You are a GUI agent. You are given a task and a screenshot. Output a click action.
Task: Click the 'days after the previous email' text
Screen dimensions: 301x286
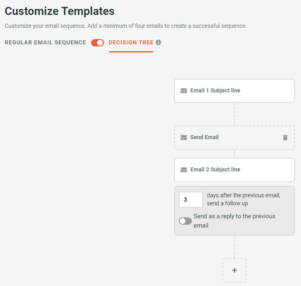[243, 196]
